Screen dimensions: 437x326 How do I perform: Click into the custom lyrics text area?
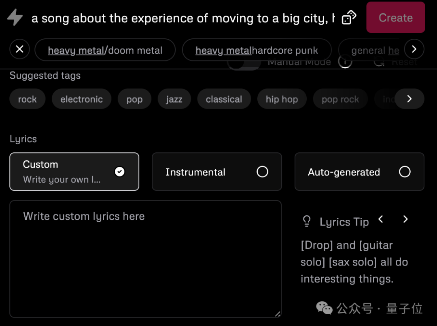coord(146,259)
